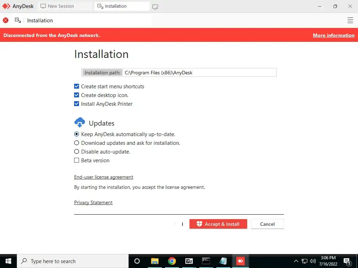Uncheck Create desktop icon

77,95
